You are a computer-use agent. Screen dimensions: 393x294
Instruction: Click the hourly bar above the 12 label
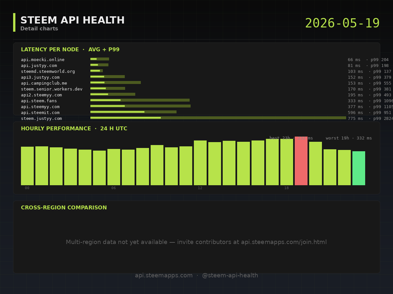200,163
